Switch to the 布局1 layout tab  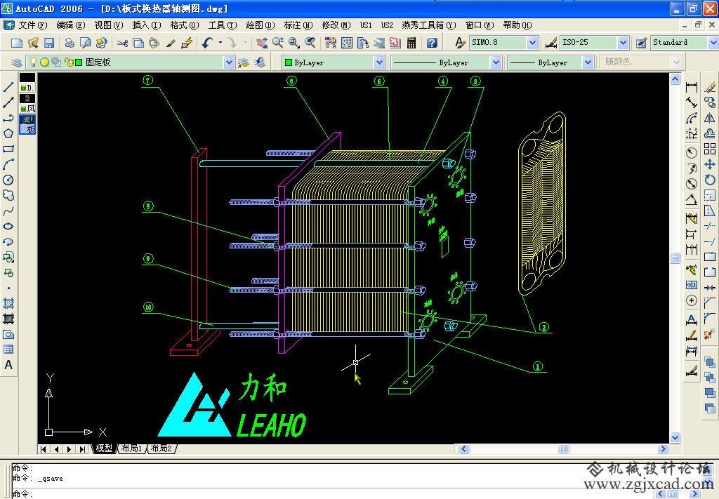(132, 448)
